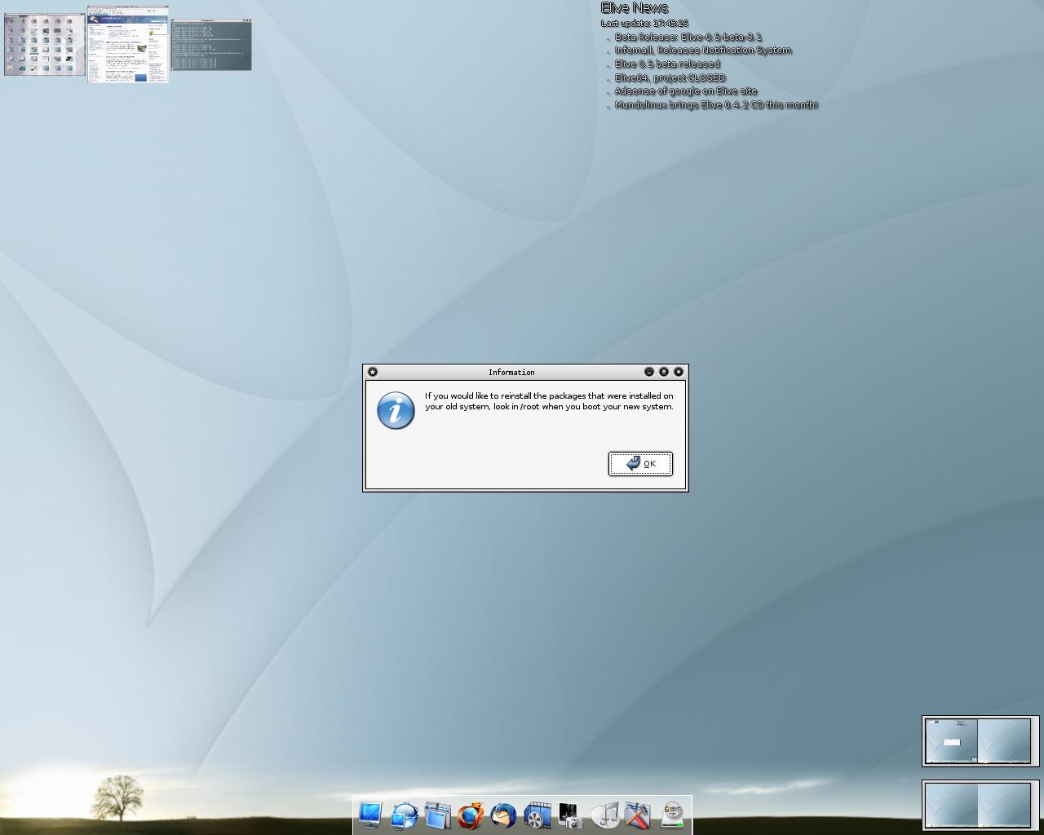Launch the music player note icon in dock
1044x835 pixels.
(605, 815)
